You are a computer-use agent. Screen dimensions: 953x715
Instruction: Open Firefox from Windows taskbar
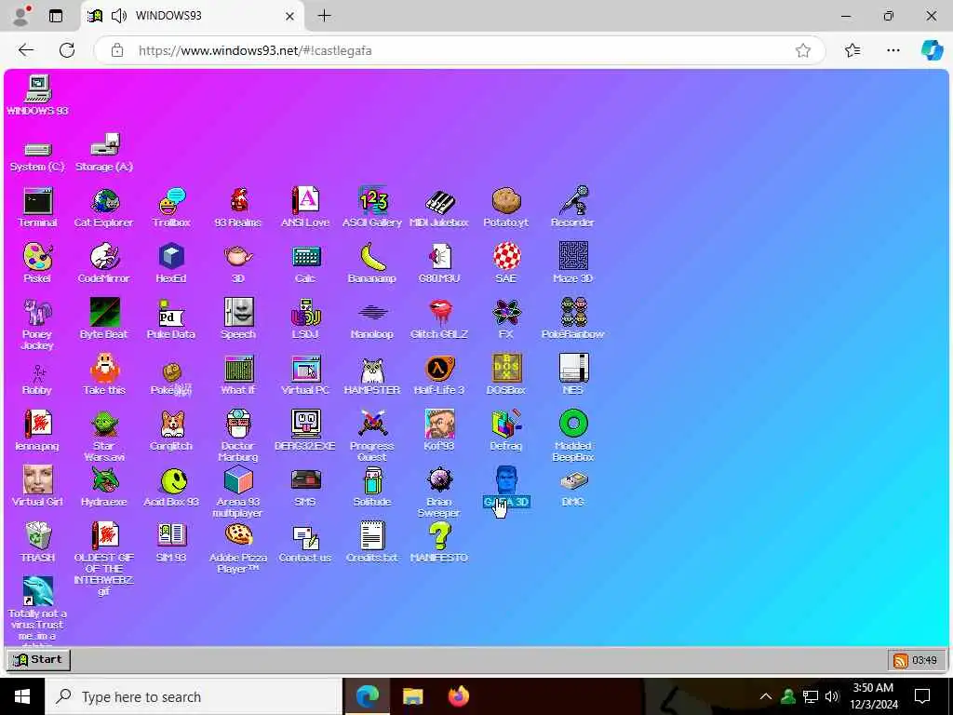(x=459, y=696)
